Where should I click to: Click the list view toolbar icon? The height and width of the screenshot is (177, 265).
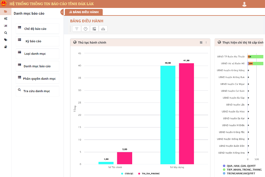point(94,29)
